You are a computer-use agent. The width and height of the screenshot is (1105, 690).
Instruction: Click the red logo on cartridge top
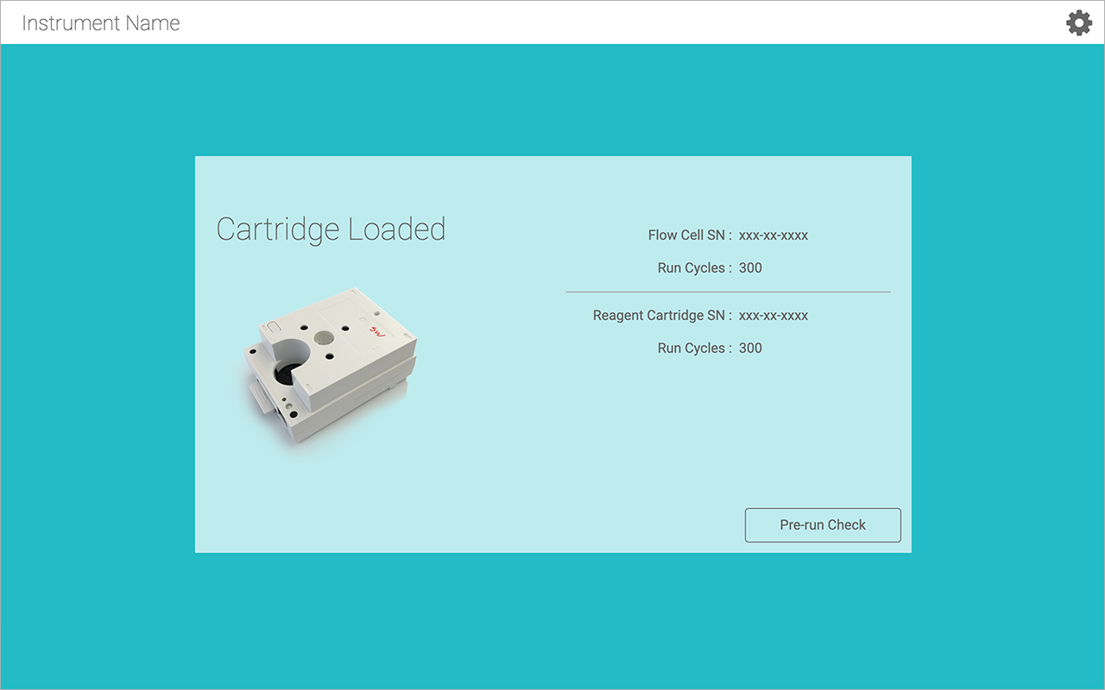tap(376, 330)
